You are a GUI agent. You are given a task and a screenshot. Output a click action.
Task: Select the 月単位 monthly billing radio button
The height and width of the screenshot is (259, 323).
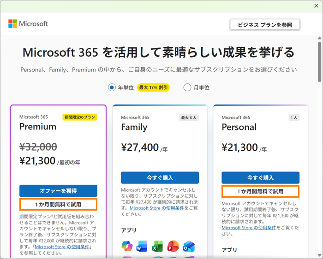pos(187,88)
